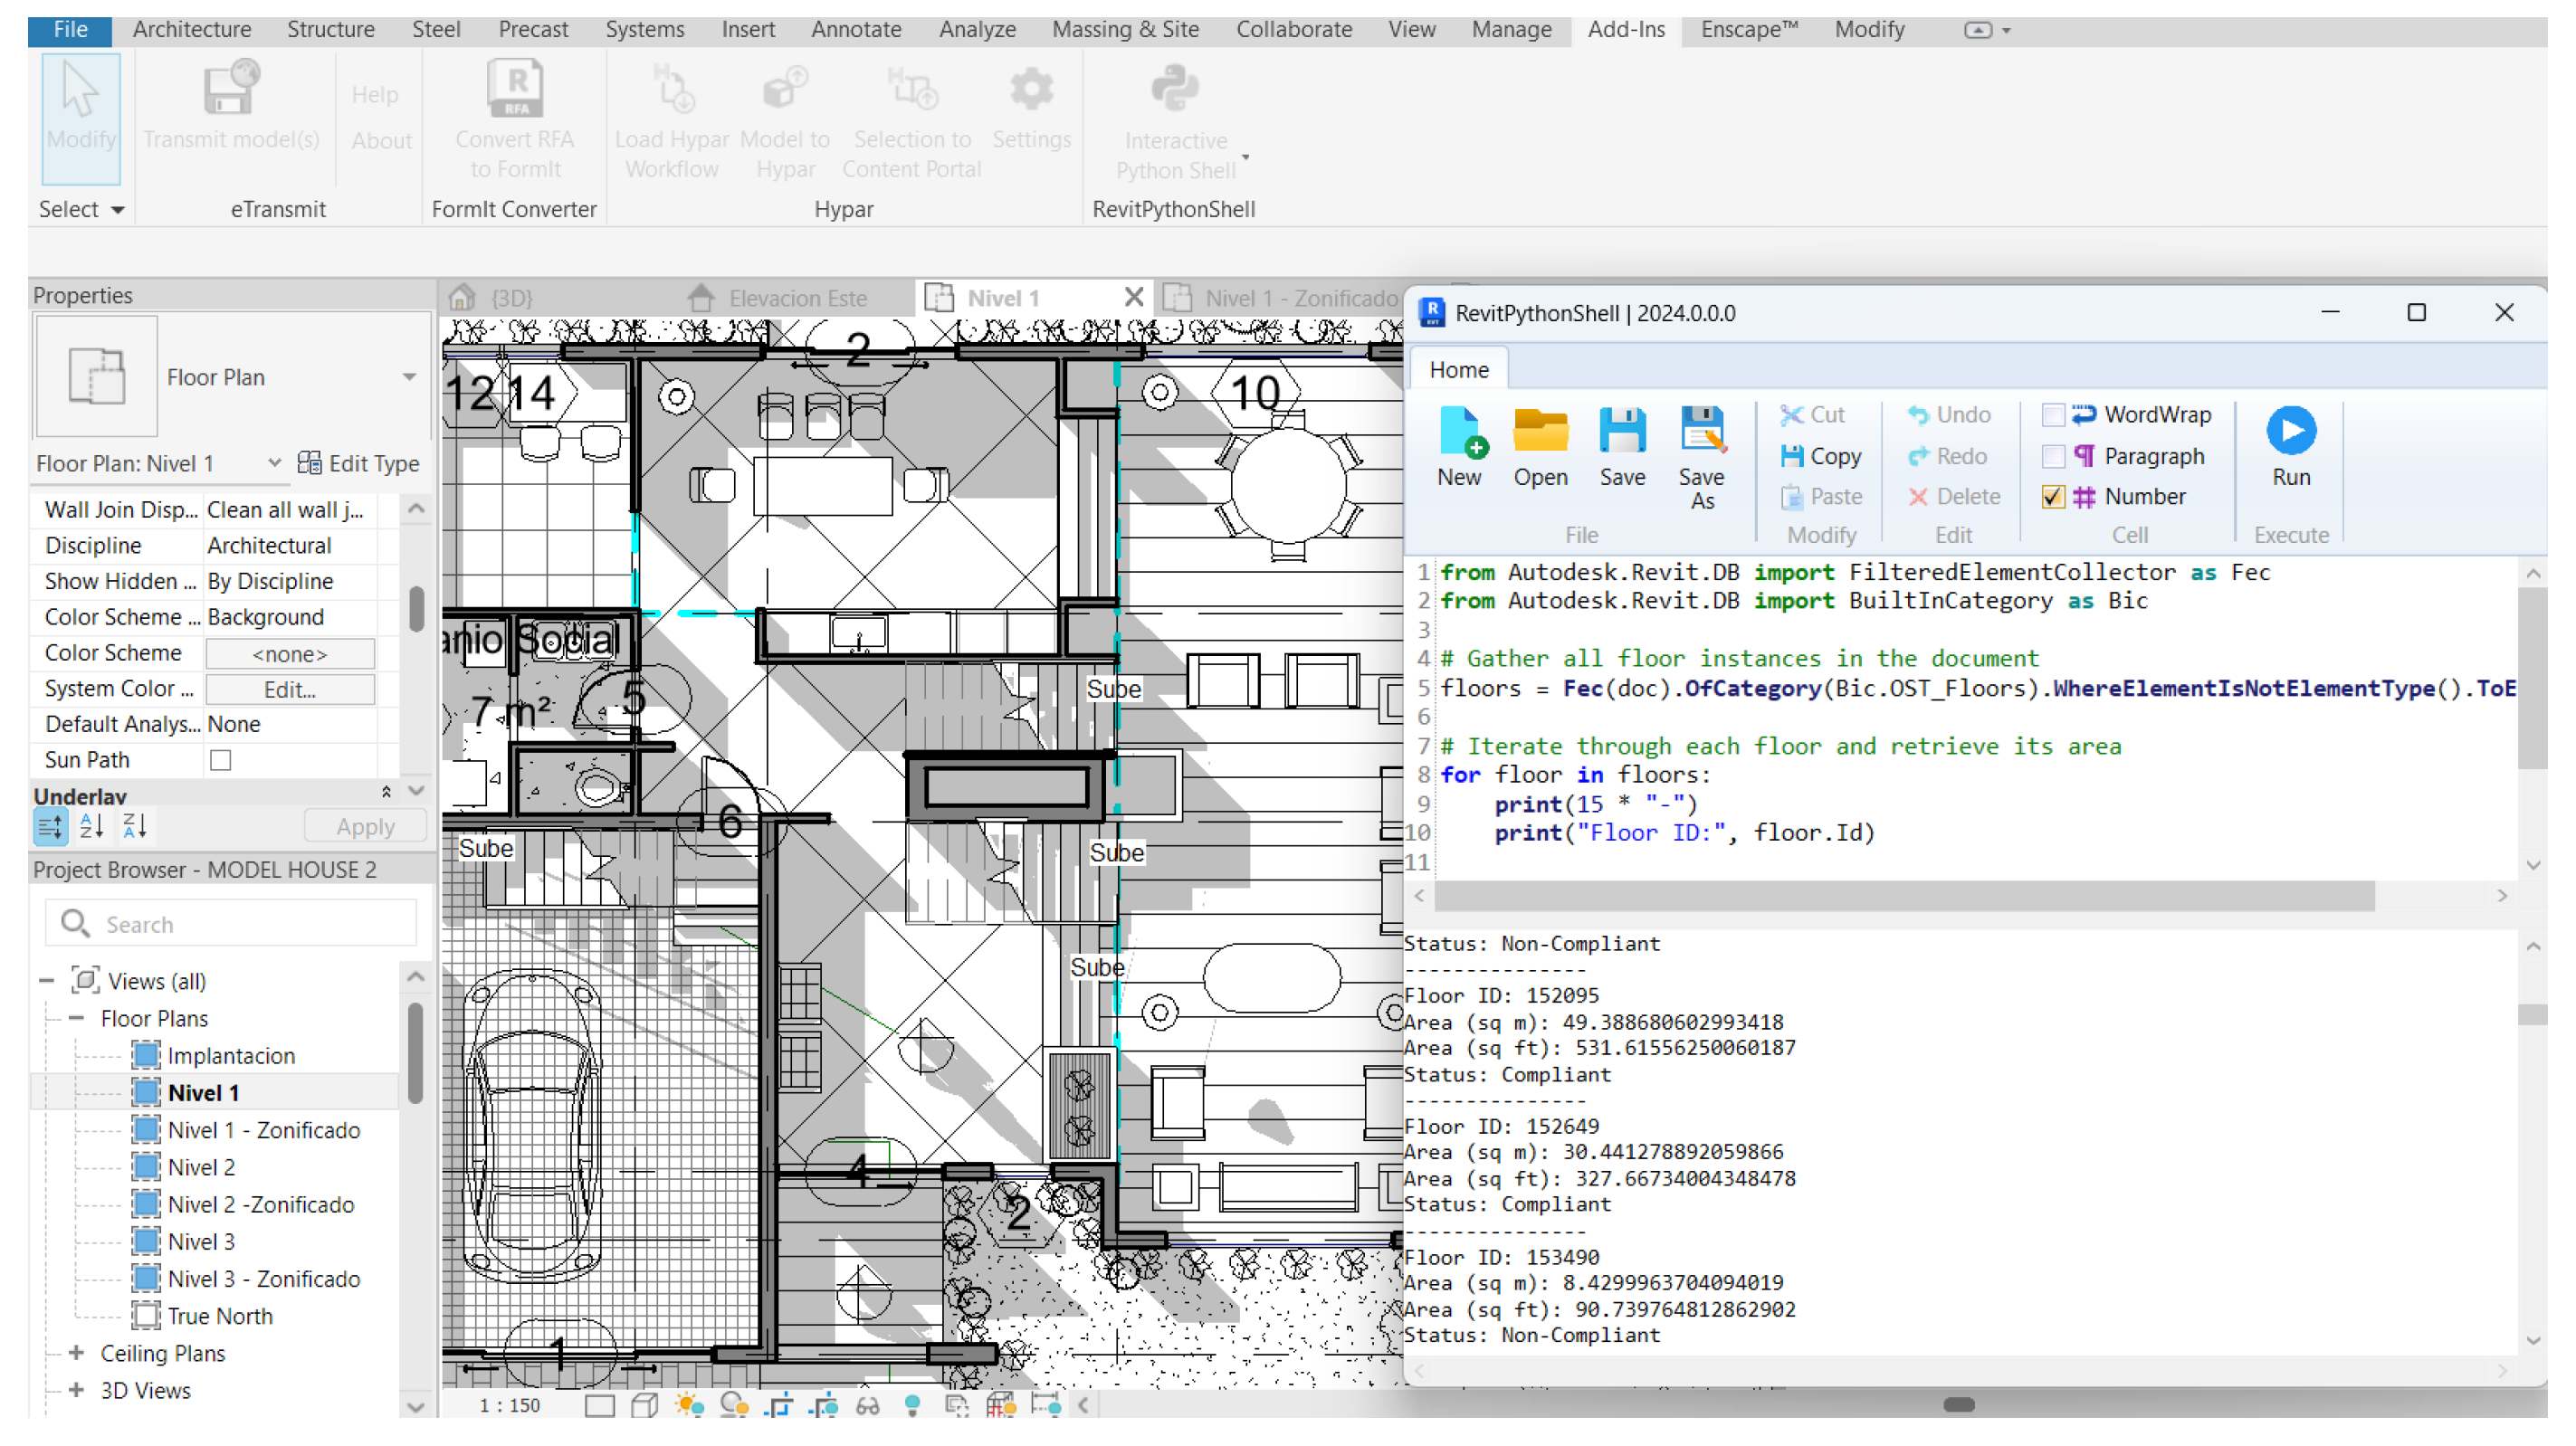Launch the Interactive Python Shell icon
Image resolution: width=2576 pixels, height=1446 pixels.
(x=1174, y=90)
